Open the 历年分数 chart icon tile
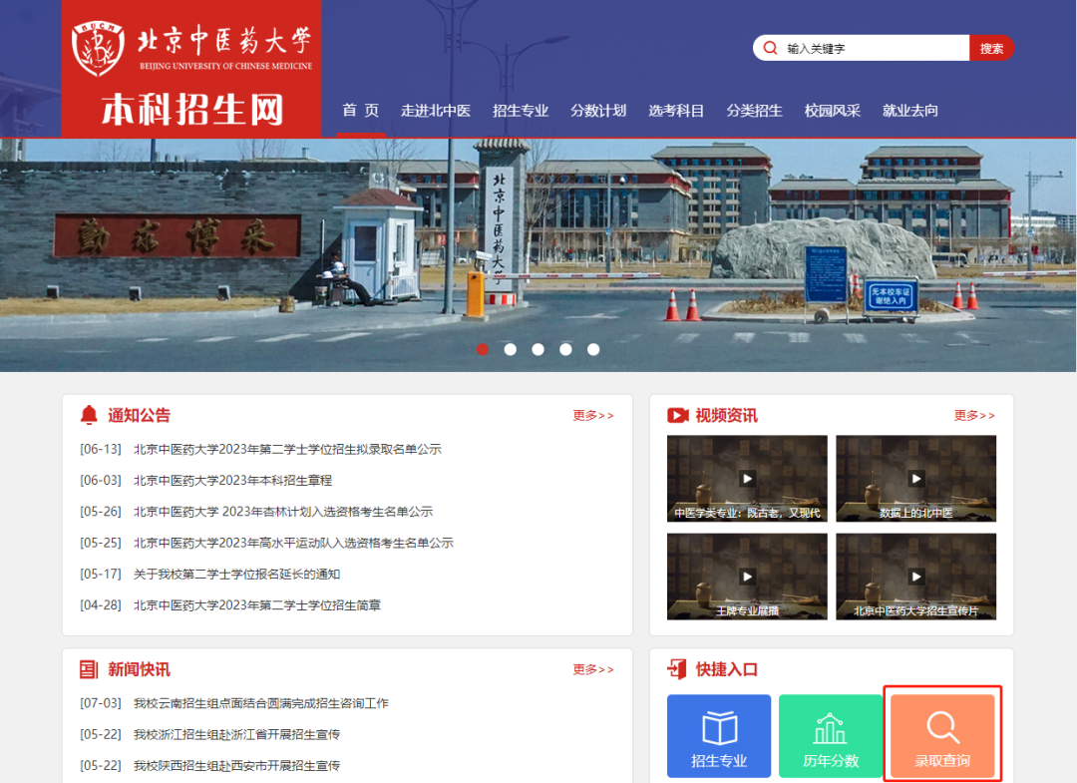 click(x=831, y=735)
